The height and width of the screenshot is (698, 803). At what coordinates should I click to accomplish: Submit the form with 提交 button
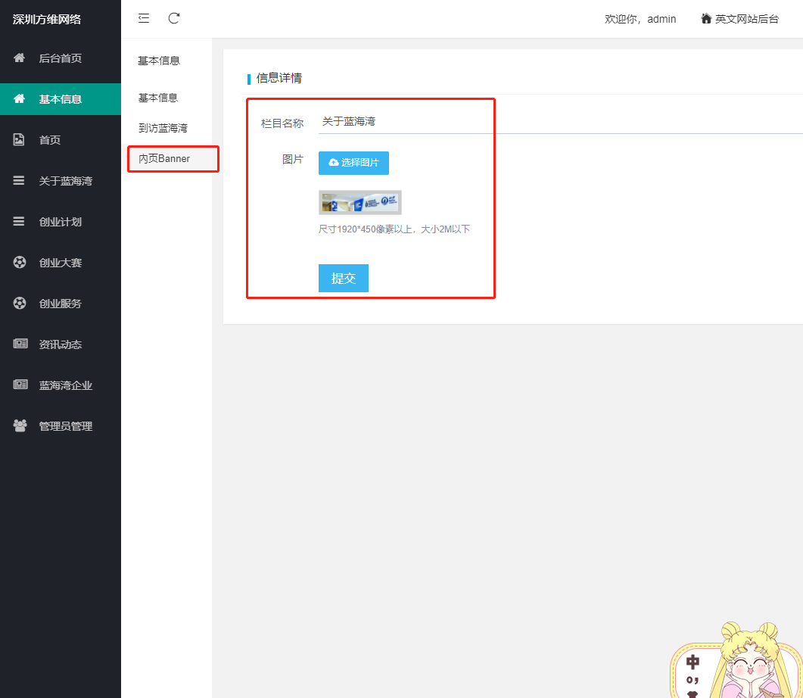click(343, 278)
